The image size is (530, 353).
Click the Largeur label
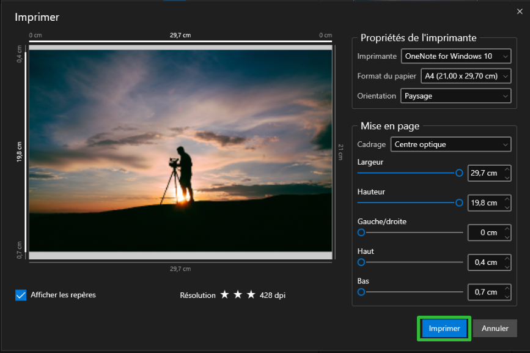click(x=370, y=162)
